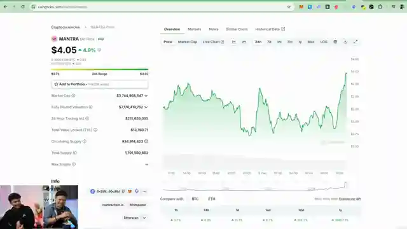Set the chart range to 1y
Image resolution: width=407 pixels, height=229 pixels.
(300, 42)
